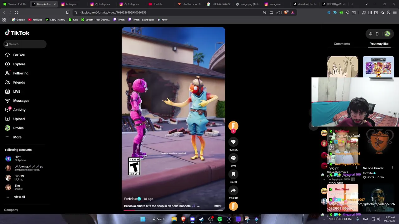This screenshot has height=224, width=399.
Task: Open Brave Rewards triangle icon
Action: (292, 12)
